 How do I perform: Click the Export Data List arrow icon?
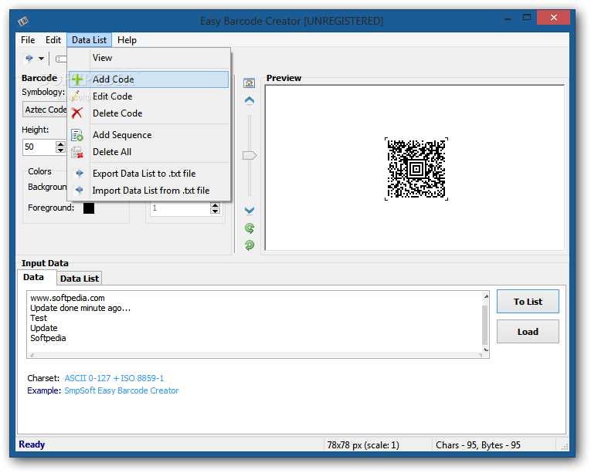[x=79, y=174]
